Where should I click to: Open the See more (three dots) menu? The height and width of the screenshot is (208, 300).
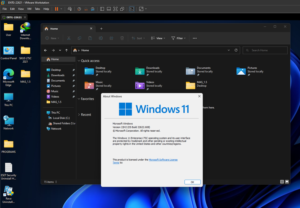[194, 38]
